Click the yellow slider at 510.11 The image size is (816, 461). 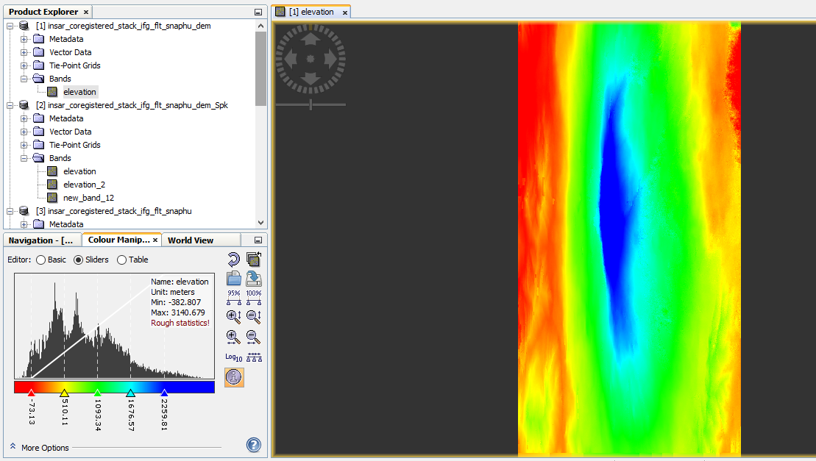64,393
